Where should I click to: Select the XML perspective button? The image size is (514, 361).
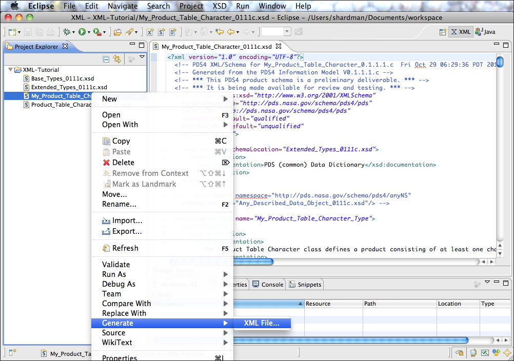(x=461, y=32)
